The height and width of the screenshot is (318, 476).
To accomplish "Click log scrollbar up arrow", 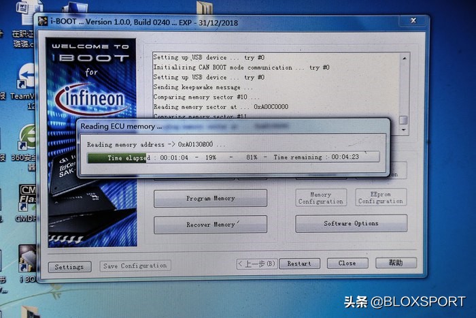I will 404,58.
